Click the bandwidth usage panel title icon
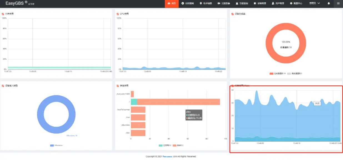This screenshot has width=343, height=160. [x=232, y=86]
